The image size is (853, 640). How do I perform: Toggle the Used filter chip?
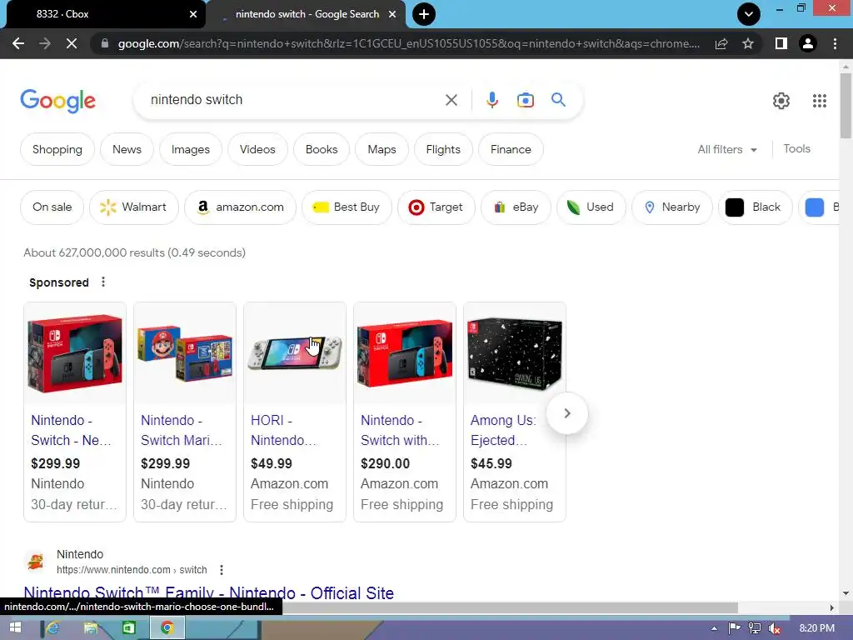(591, 207)
